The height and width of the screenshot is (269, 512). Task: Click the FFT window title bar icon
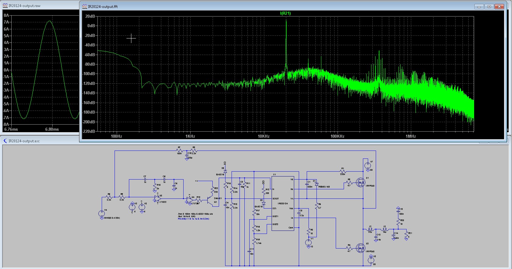point(85,6)
